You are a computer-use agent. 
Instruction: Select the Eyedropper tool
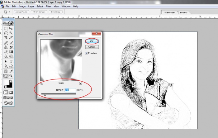click(x=11, y=71)
